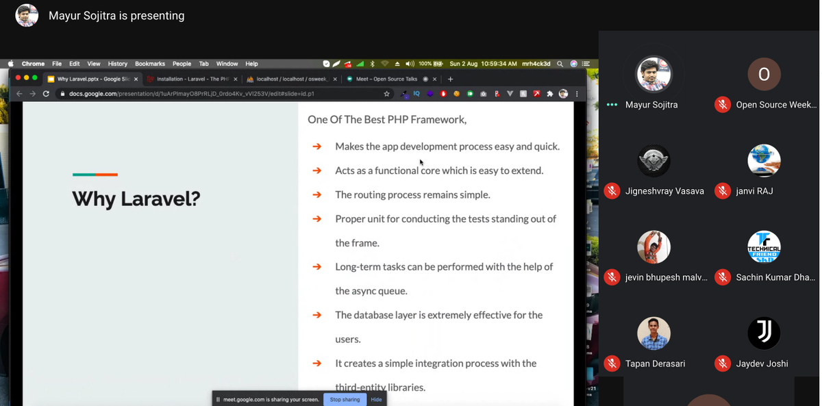
Task: Open the Tab menu in menu bar
Action: (x=203, y=64)
